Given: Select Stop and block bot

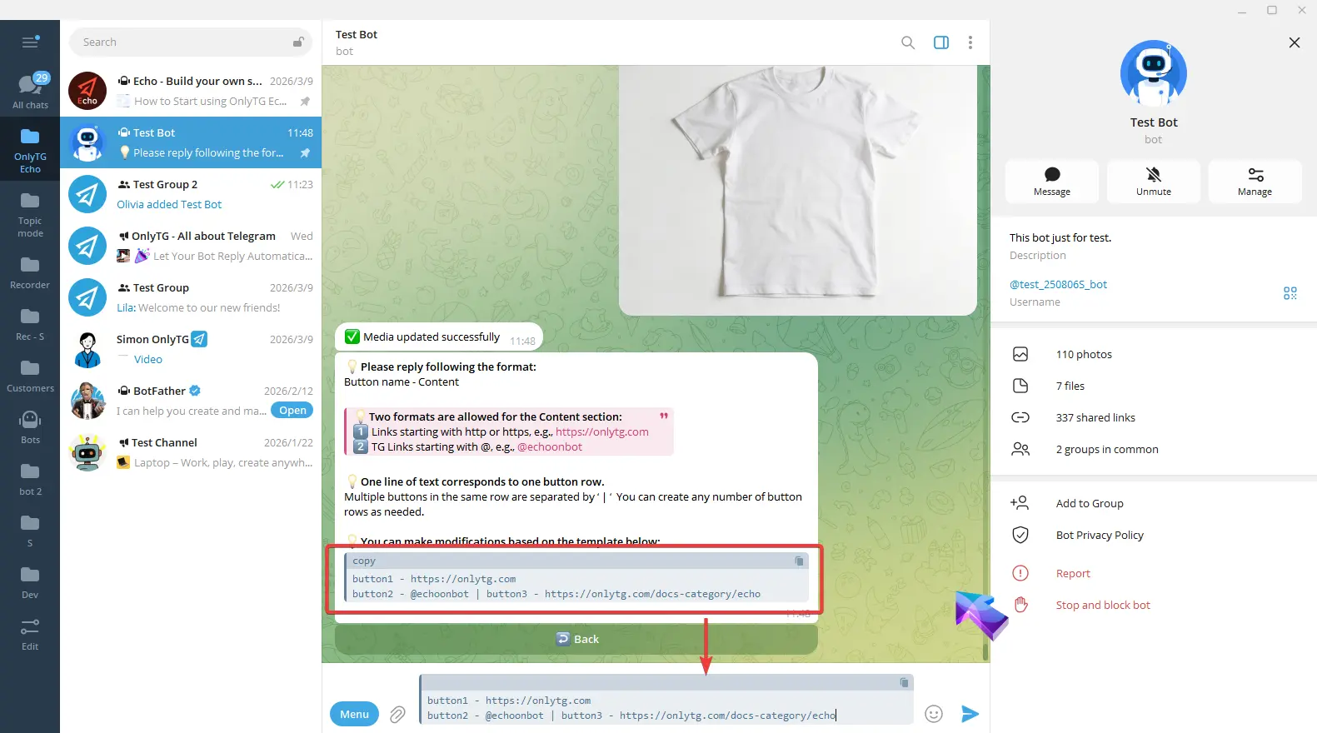Looking at the screenshot, I should [x=1102, y=605].
